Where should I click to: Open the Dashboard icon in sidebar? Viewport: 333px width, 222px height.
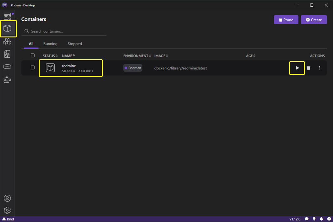click(x=7, y=16)
